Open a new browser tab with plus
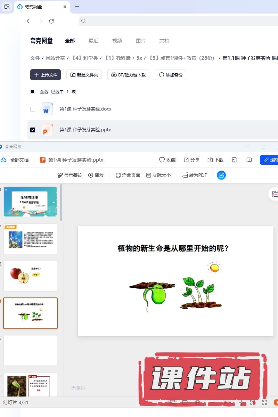The height and width of the screenshot is (417, 278). tap(77, 7)
